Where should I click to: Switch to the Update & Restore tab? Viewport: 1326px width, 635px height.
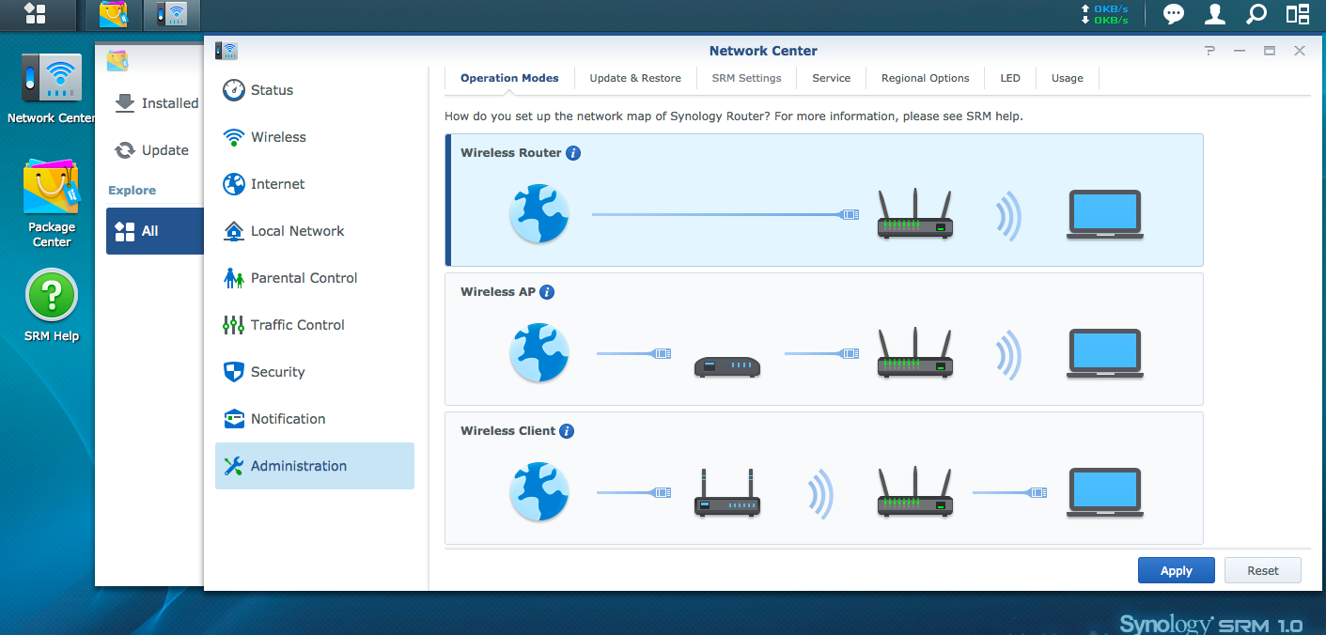pos(635,79)
